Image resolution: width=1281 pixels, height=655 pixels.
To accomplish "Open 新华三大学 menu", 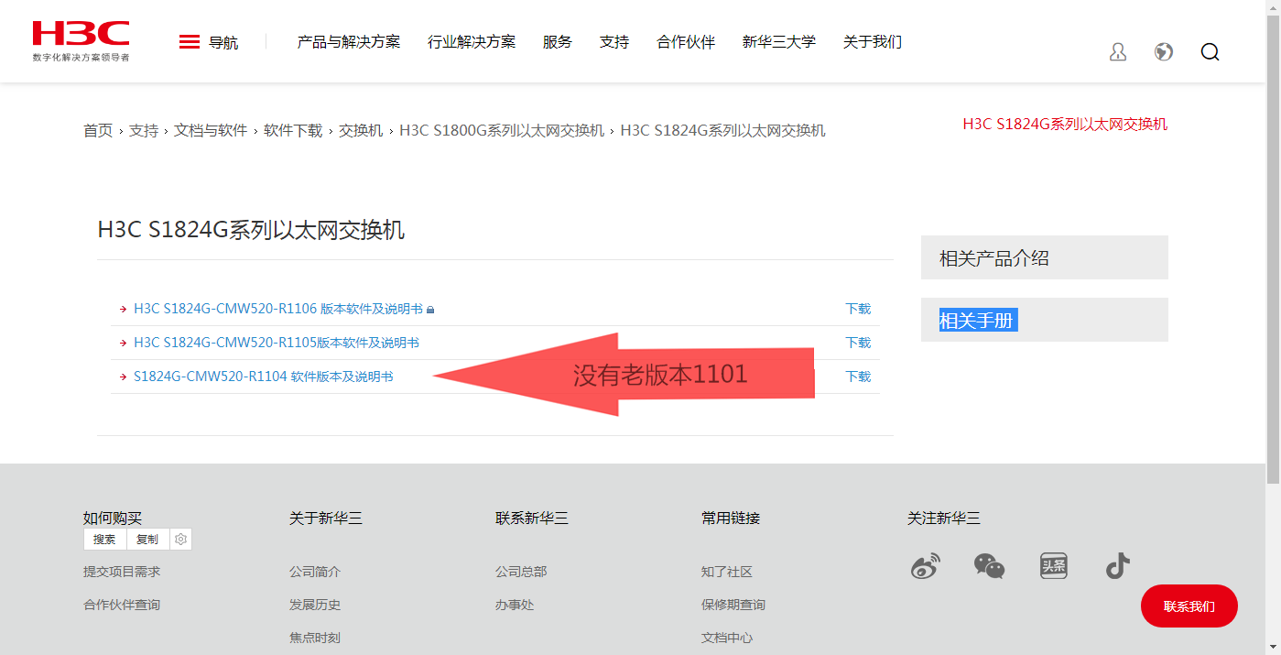I will (x=779, y=42).
